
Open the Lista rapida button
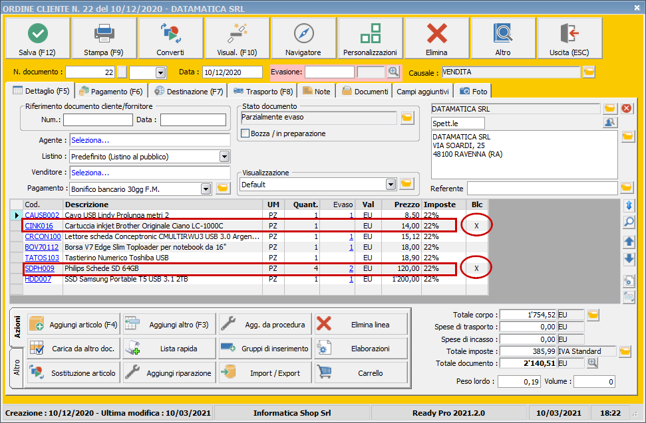point(170,349)
